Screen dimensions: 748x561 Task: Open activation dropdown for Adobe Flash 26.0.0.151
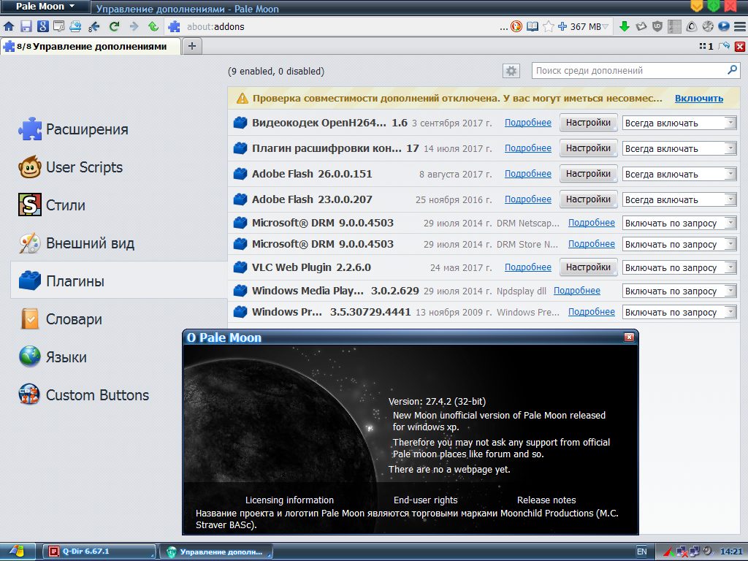[679, 174]
